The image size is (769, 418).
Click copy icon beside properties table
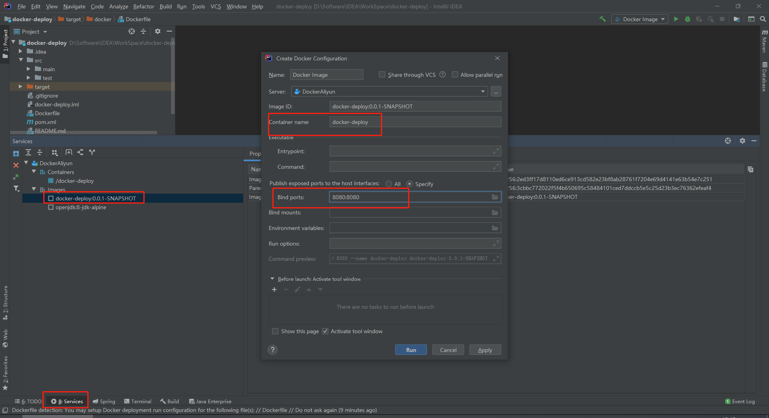[751, 169]
